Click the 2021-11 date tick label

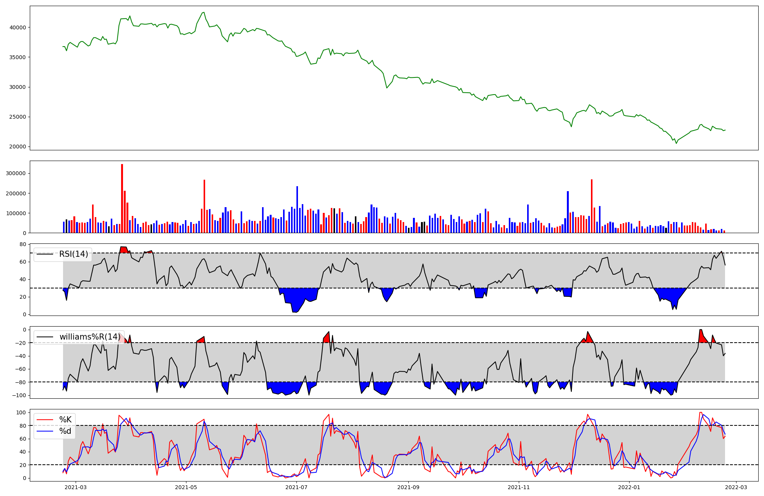coord(519,487)
